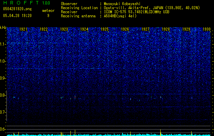Click the observer name Masayuki Kobayashi
The image size is (214, 136).
122,4
